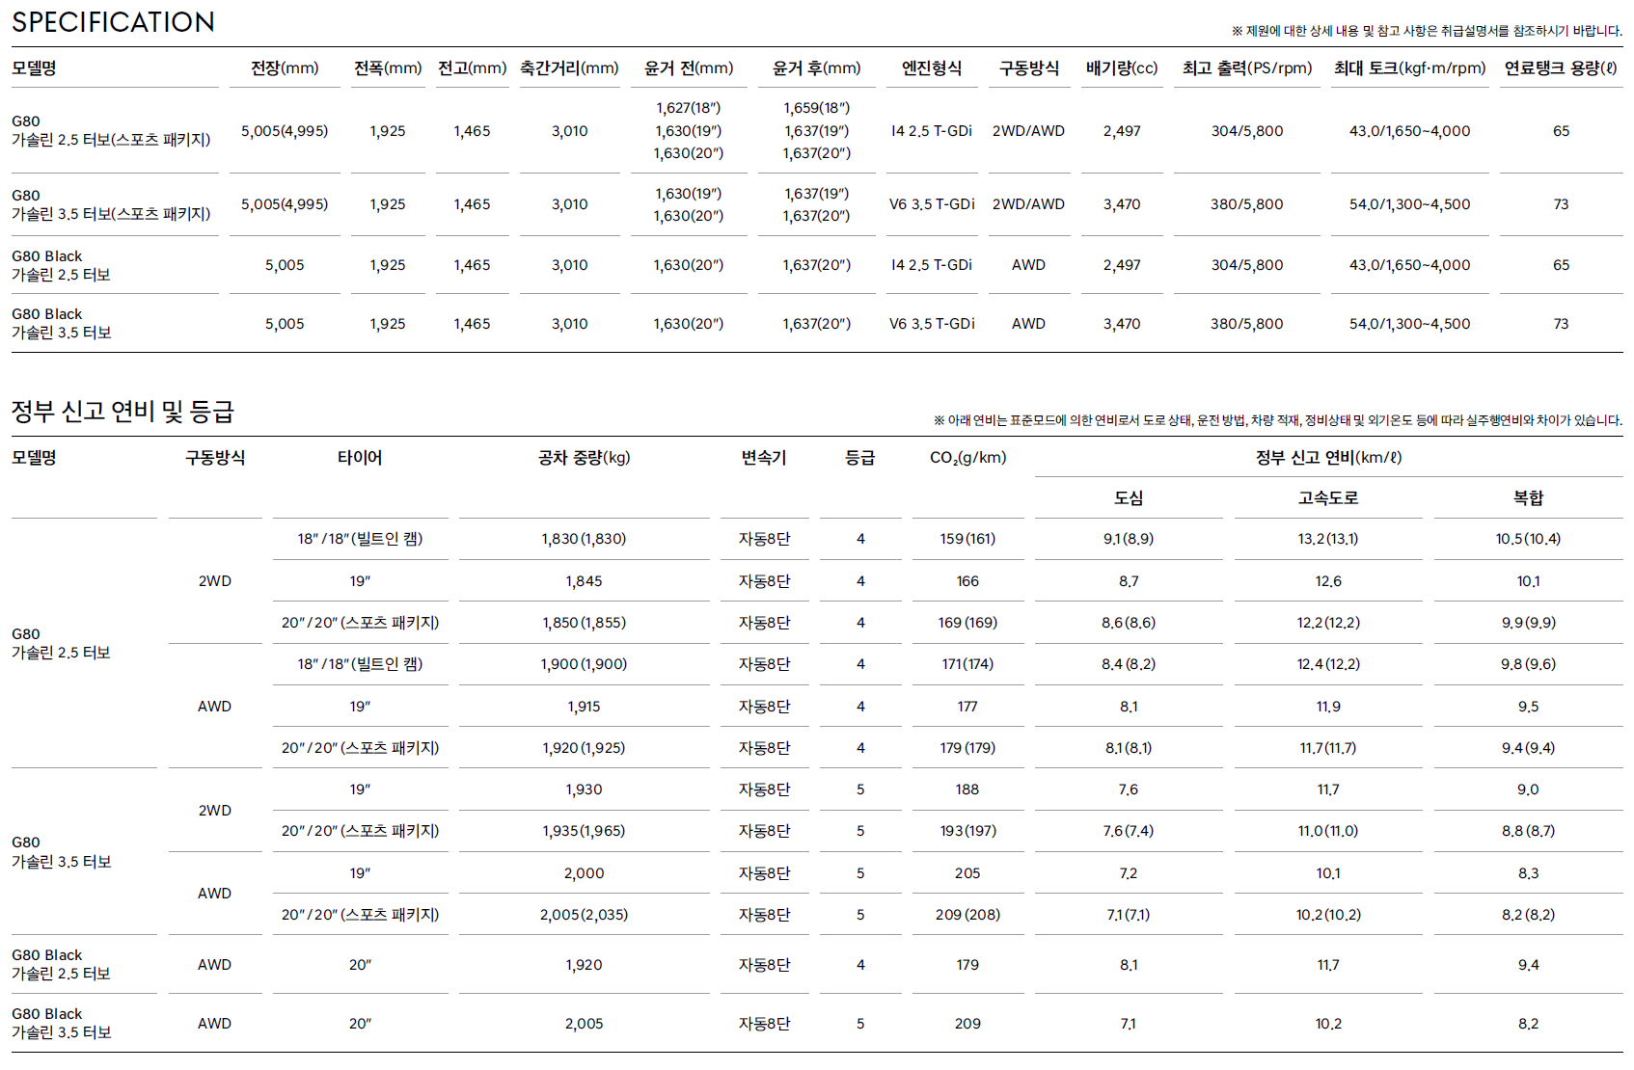Click the 304/5,800 output value in G80 2.5 sports row

[1247, 131]
